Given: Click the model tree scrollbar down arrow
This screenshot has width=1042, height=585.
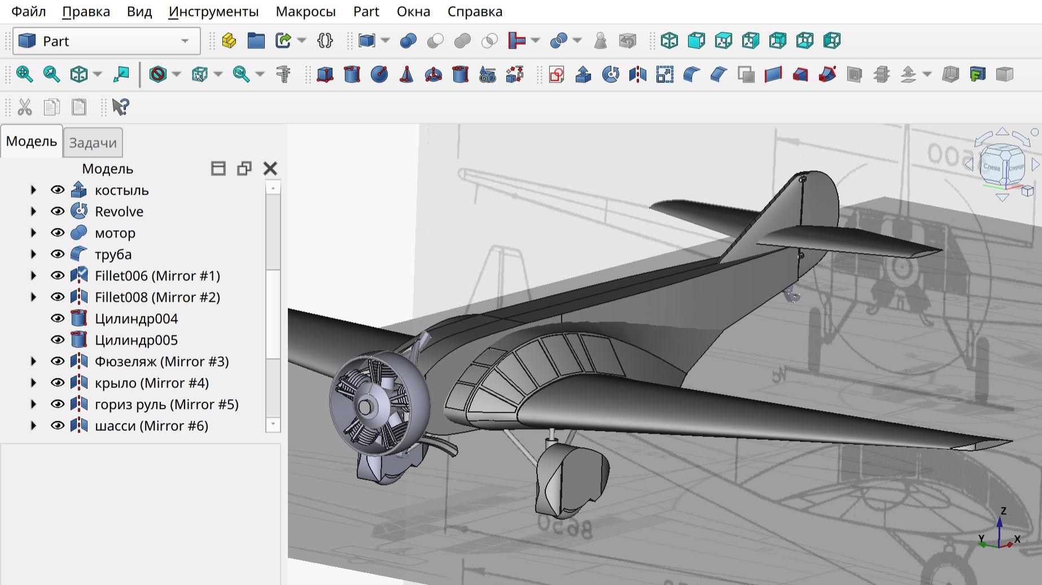Looking at the screenshot, I should click(x=273, y=424).
